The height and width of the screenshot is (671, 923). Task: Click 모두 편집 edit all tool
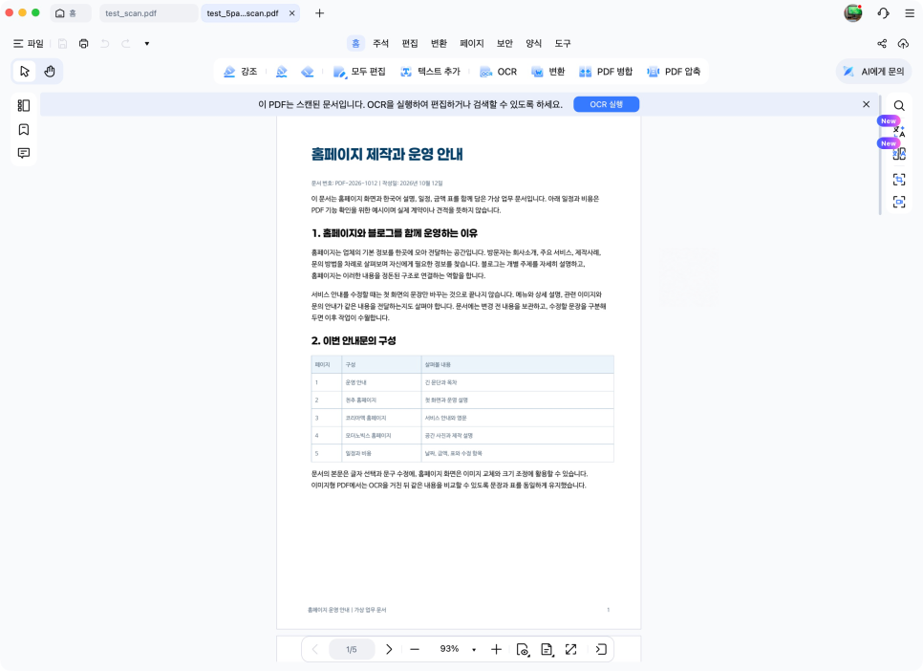coord(359,72)
